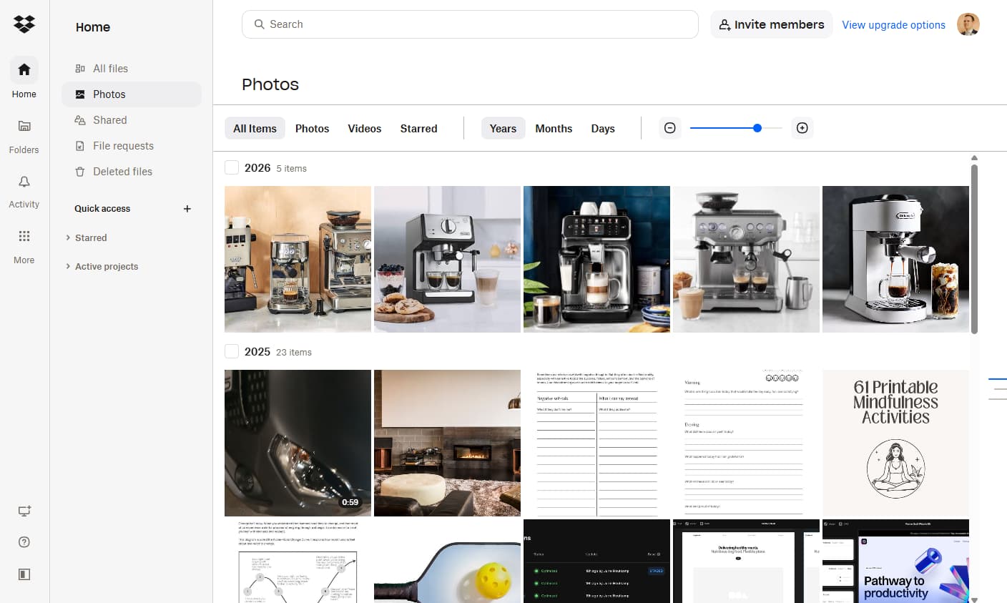This screenshot has width=1007, height=603.
Task: Click the plus icon beside Quick access
Action: coord(187,209)
